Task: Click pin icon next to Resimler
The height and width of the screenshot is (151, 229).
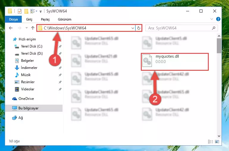Action: click(x=60, y=82)
